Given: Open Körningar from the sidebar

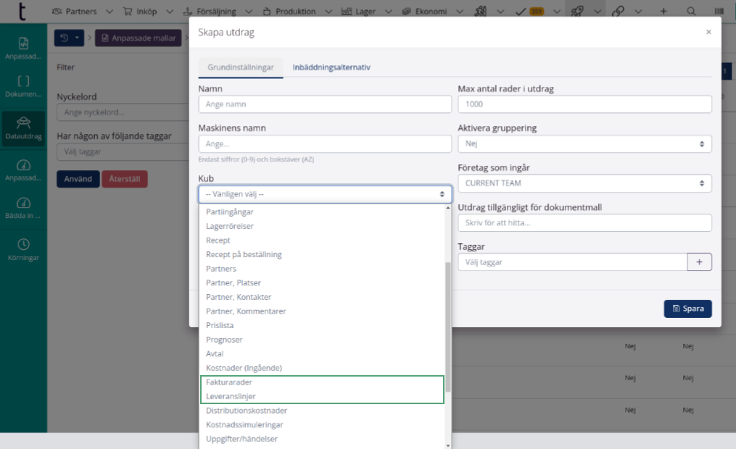Looking at the screenshot, I should pos(23,249).
